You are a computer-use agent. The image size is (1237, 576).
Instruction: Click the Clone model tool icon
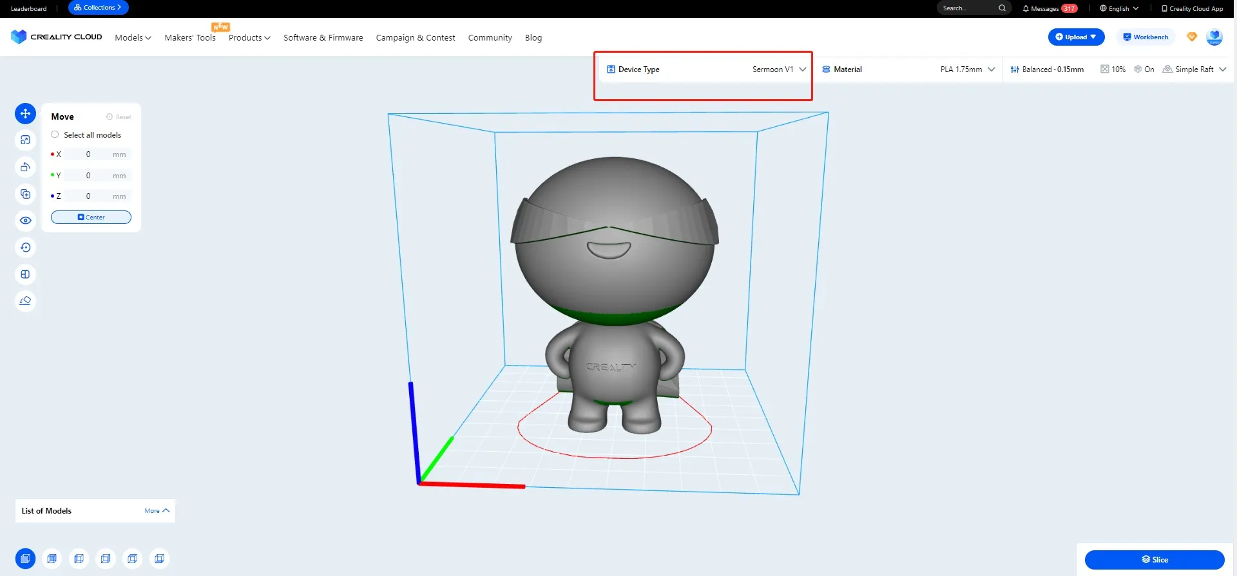25,194
